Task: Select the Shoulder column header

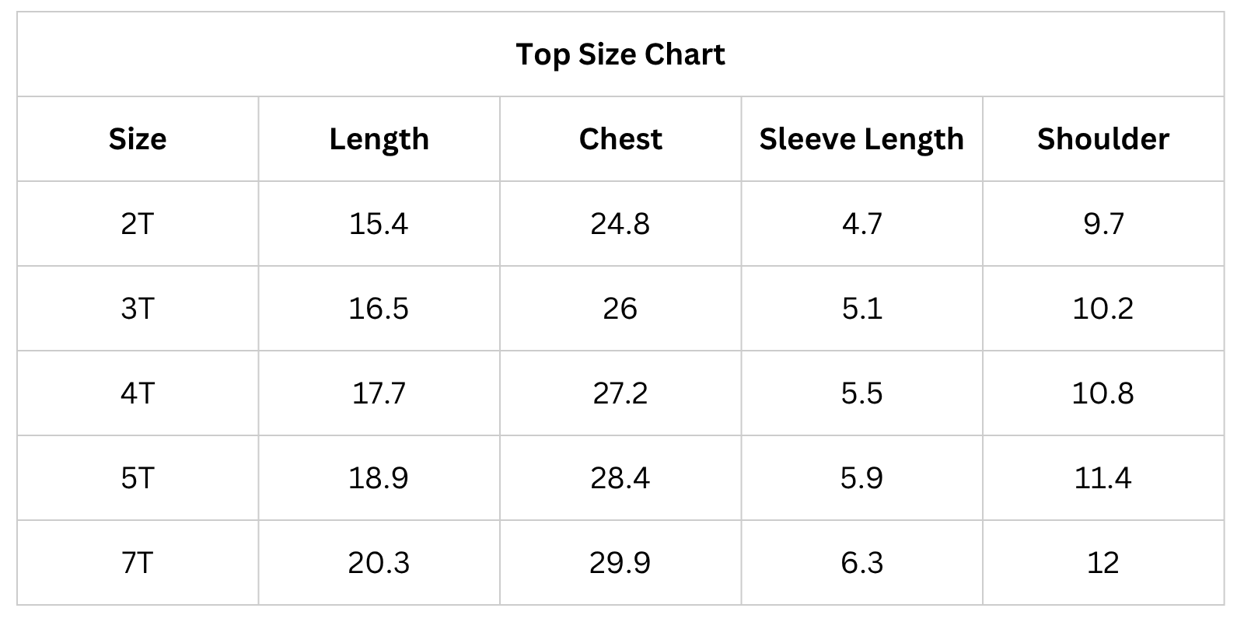Action: [1102, 139]
